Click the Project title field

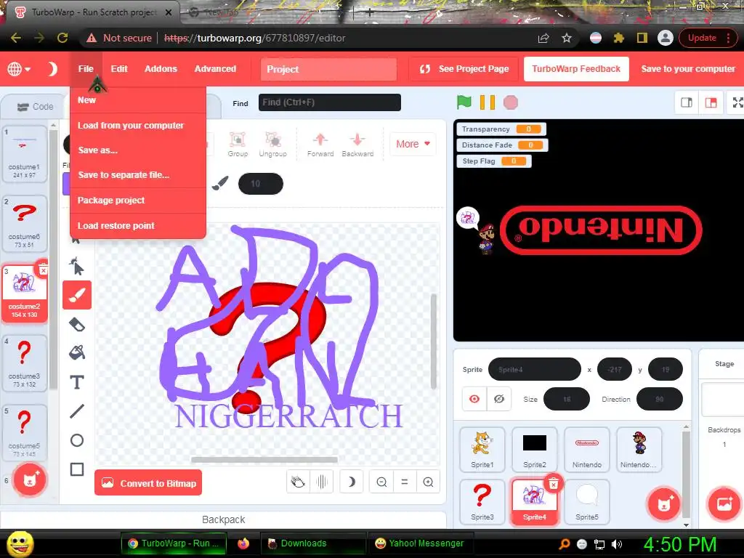329,69
